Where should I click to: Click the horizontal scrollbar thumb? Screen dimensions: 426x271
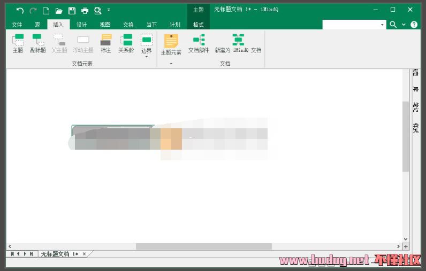[x=204, y=246]
